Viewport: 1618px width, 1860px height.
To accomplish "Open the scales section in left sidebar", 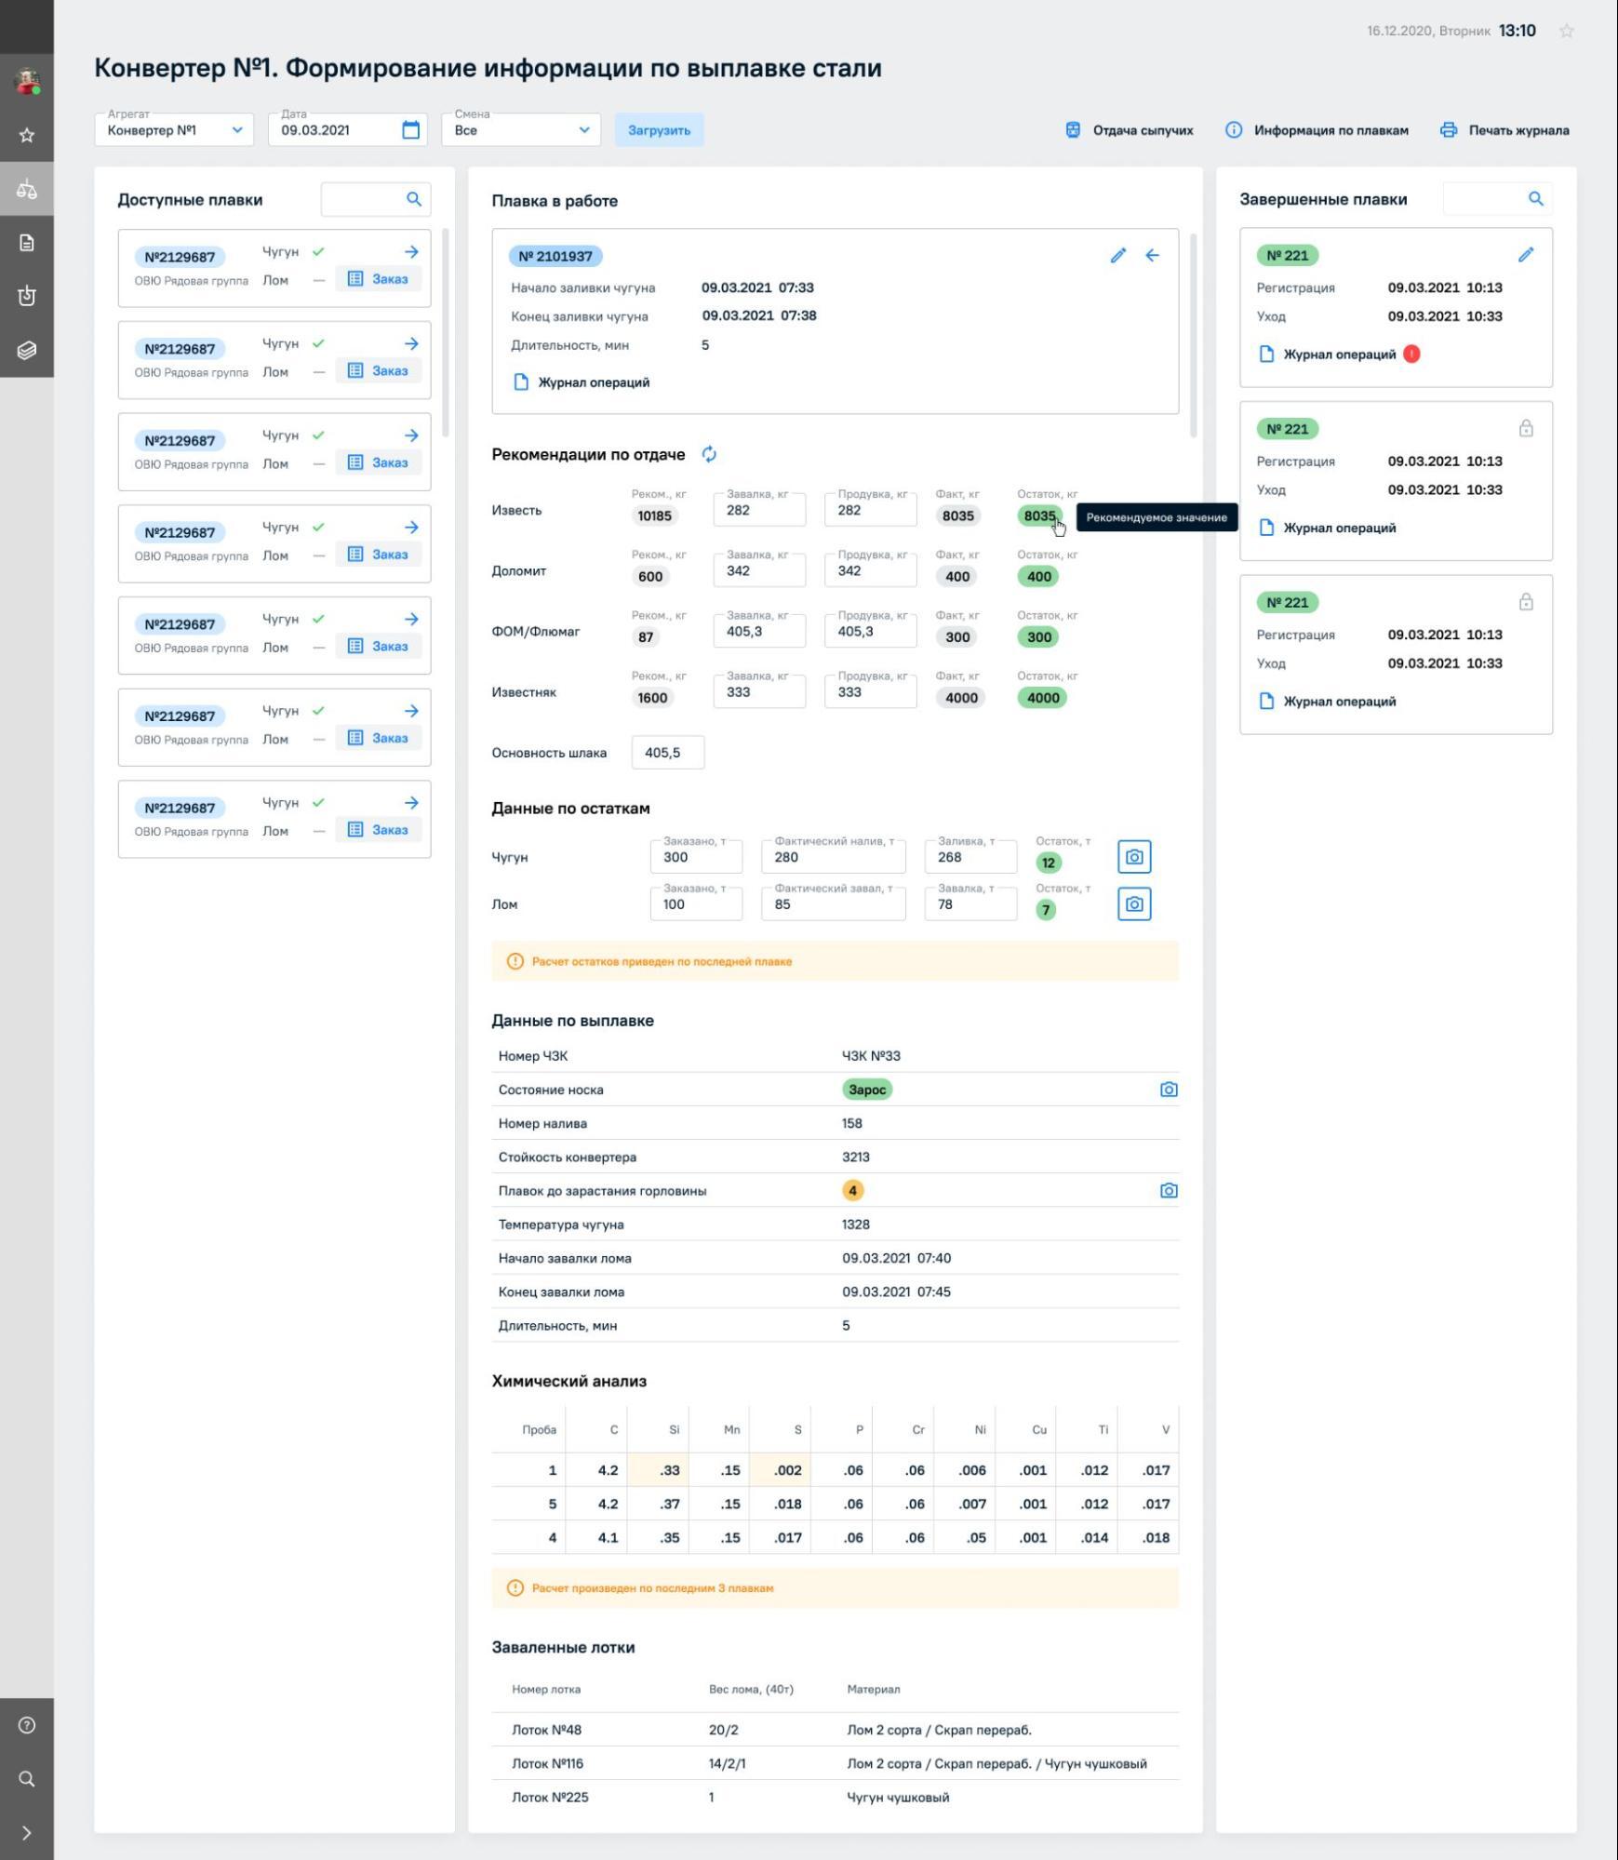I will click(27, 189).
